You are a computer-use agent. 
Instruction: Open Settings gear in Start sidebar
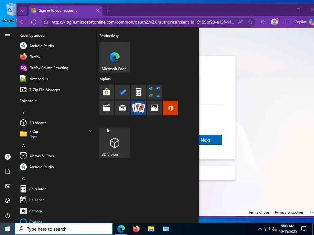[x=8, y=201]
